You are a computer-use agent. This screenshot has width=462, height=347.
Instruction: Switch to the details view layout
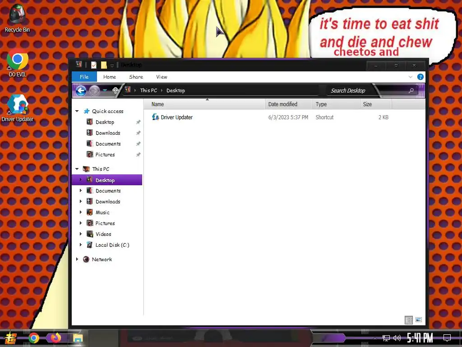[x=409, y=320]
